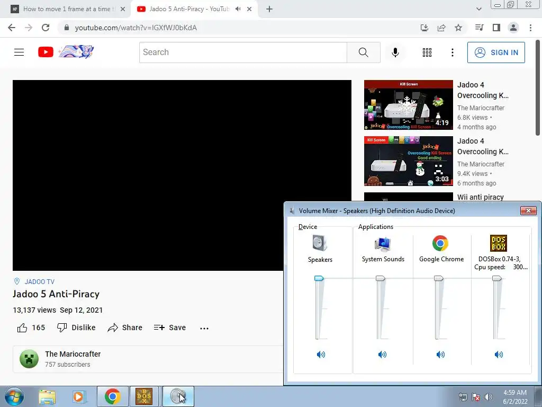This screenshot has height=407, width=542.
Task: Adjust the System Sounds volume slider
Action: point(381,278)
